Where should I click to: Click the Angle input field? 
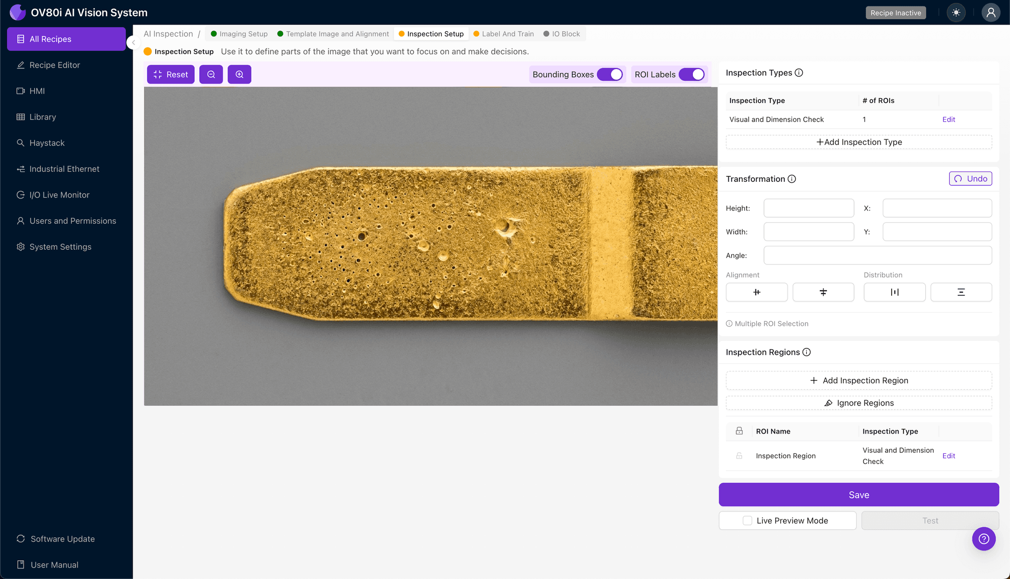878,256
